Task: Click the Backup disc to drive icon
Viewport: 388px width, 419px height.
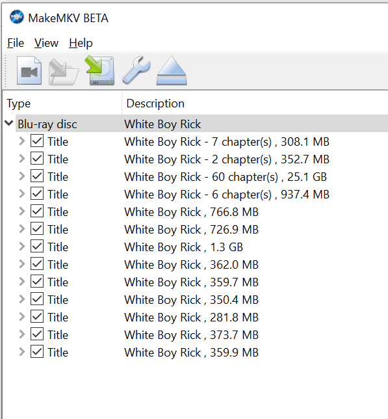Action: pyautogui.click(x=100, y=70)
